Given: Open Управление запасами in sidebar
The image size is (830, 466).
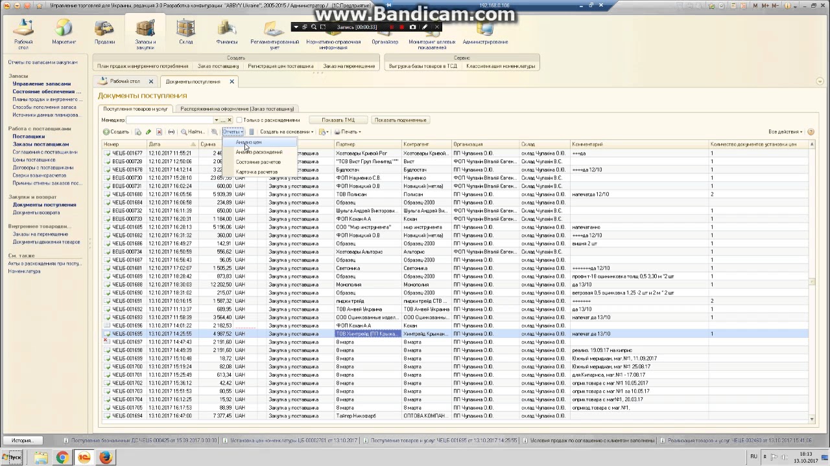Looking at the screenshot, I should point(41,84).
